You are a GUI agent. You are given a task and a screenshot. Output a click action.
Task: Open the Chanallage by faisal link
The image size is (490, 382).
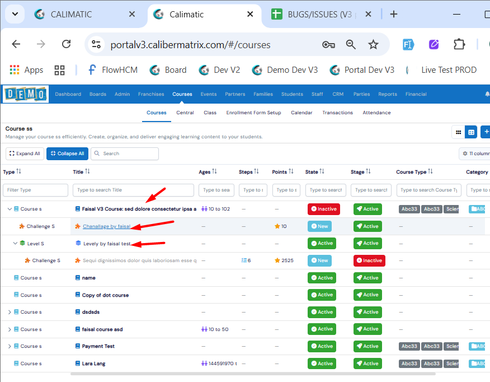107,226
